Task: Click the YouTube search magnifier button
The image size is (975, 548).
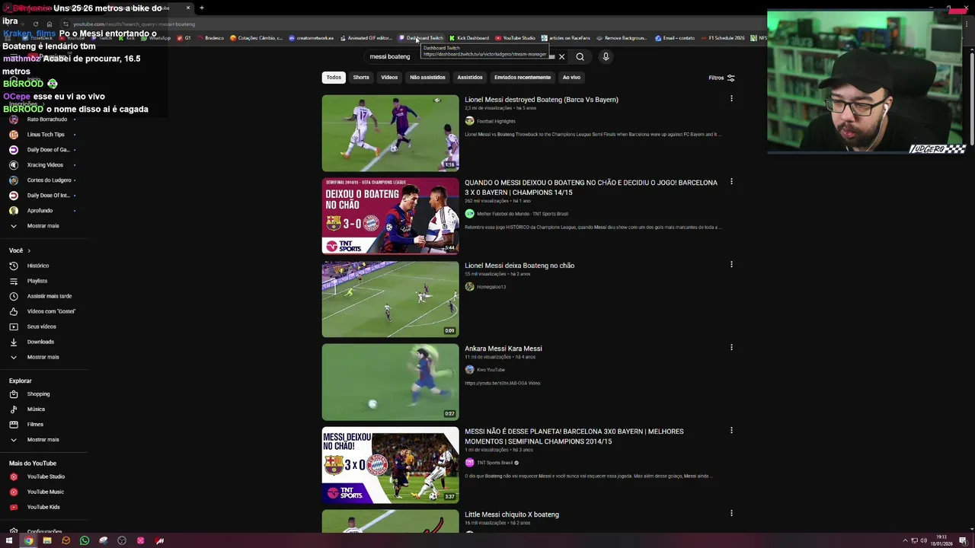Action: 580,56
